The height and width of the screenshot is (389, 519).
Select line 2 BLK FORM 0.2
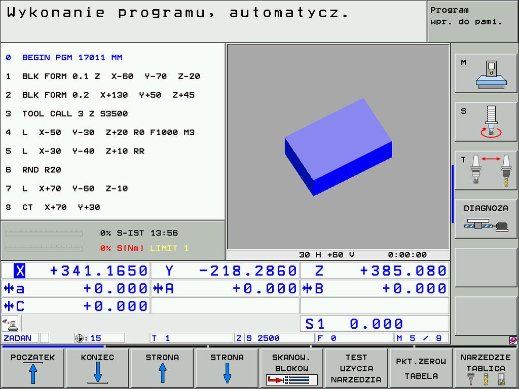[100, 95]
